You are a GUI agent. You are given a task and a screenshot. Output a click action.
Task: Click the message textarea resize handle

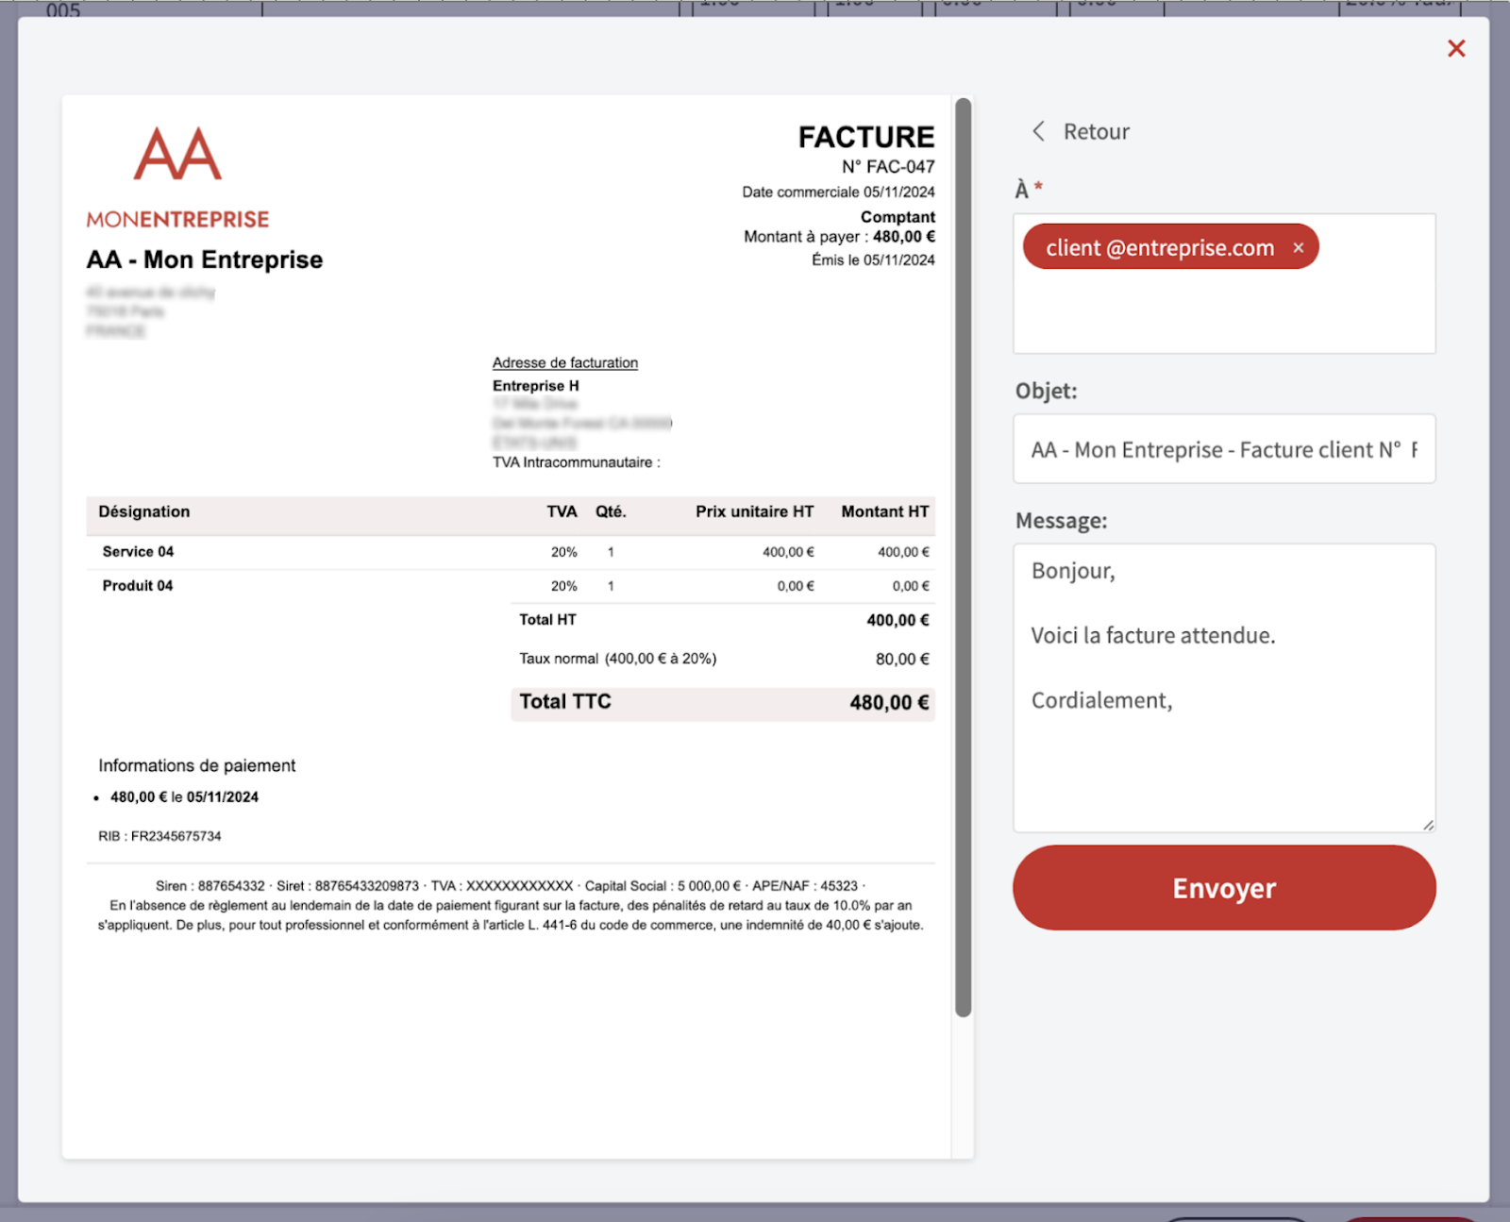tap(1428, 825)
